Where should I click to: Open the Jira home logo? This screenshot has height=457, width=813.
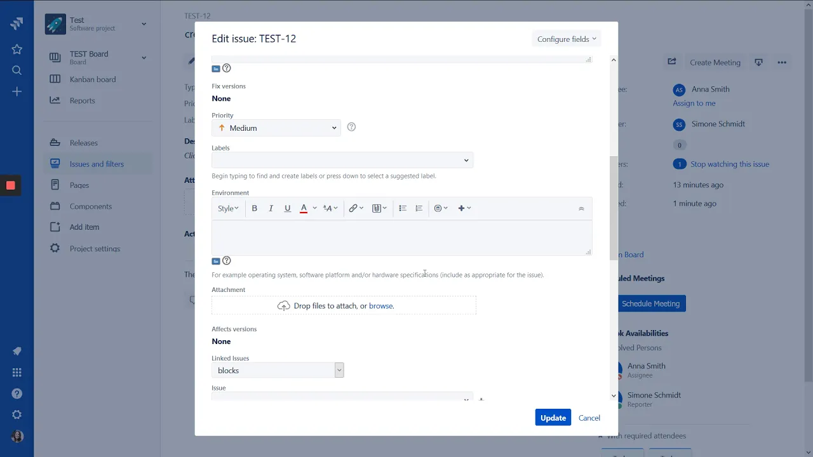point(17,24)
